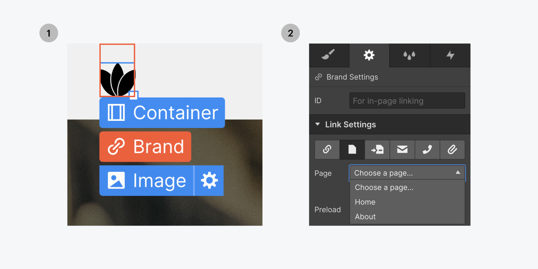Select About from the page list
This screenshot has width=538, height=269.
point(365,216)
